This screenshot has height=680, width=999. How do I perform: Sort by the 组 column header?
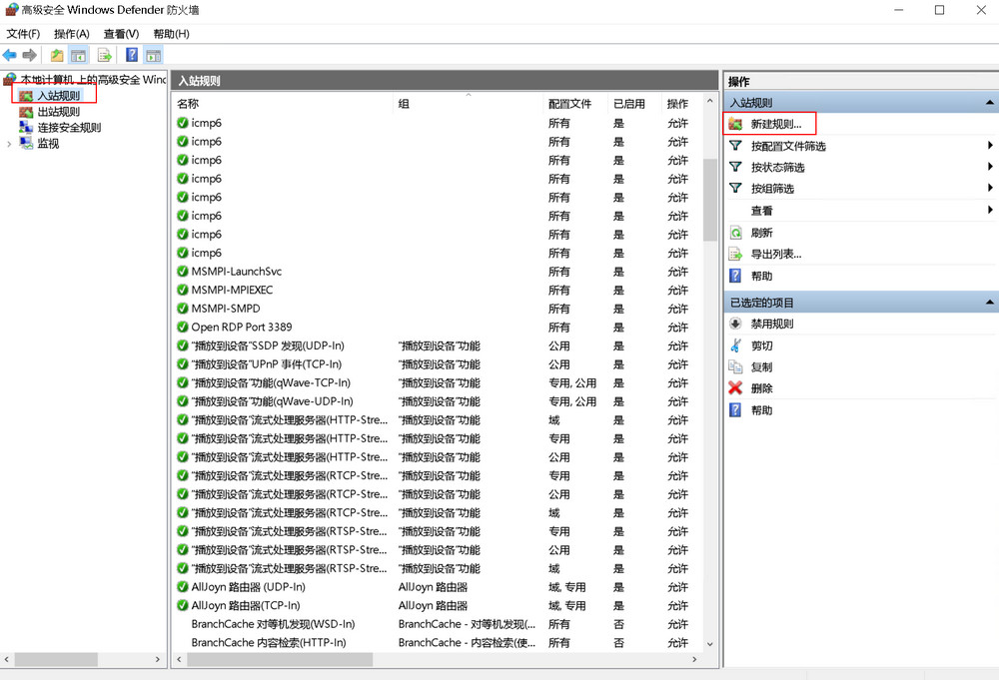coord(469,103)
